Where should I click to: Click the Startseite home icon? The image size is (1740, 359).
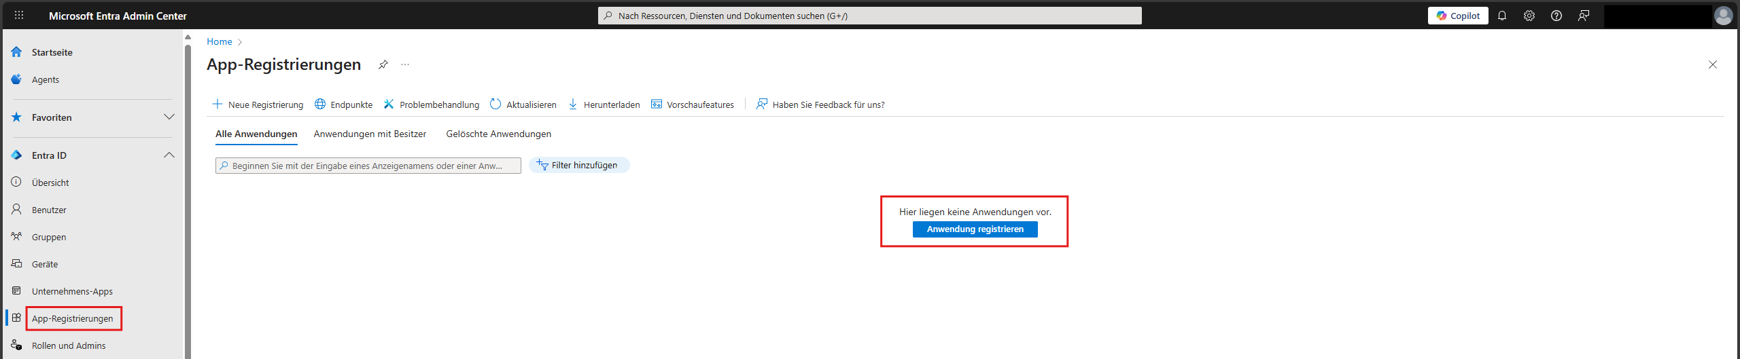tap(16, 52)
